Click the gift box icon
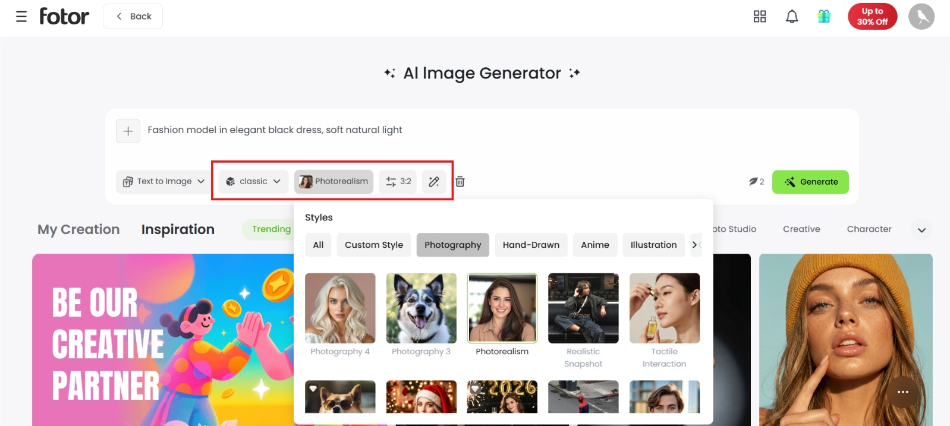Viewport: 950px width, 426px height. pyautogui.click(x=824, y=16)
